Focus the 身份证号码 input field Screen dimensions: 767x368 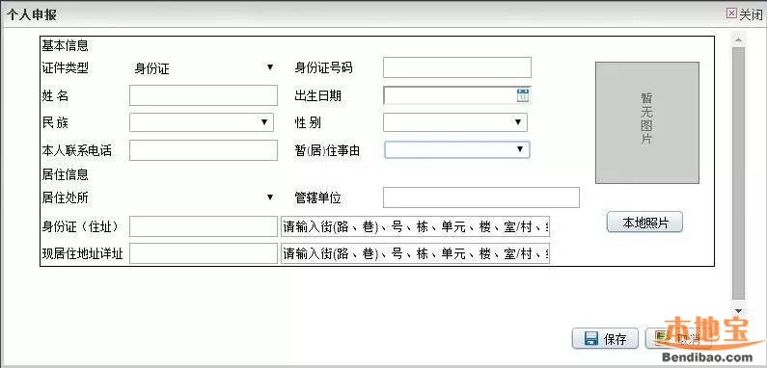[x=457, y=67]
